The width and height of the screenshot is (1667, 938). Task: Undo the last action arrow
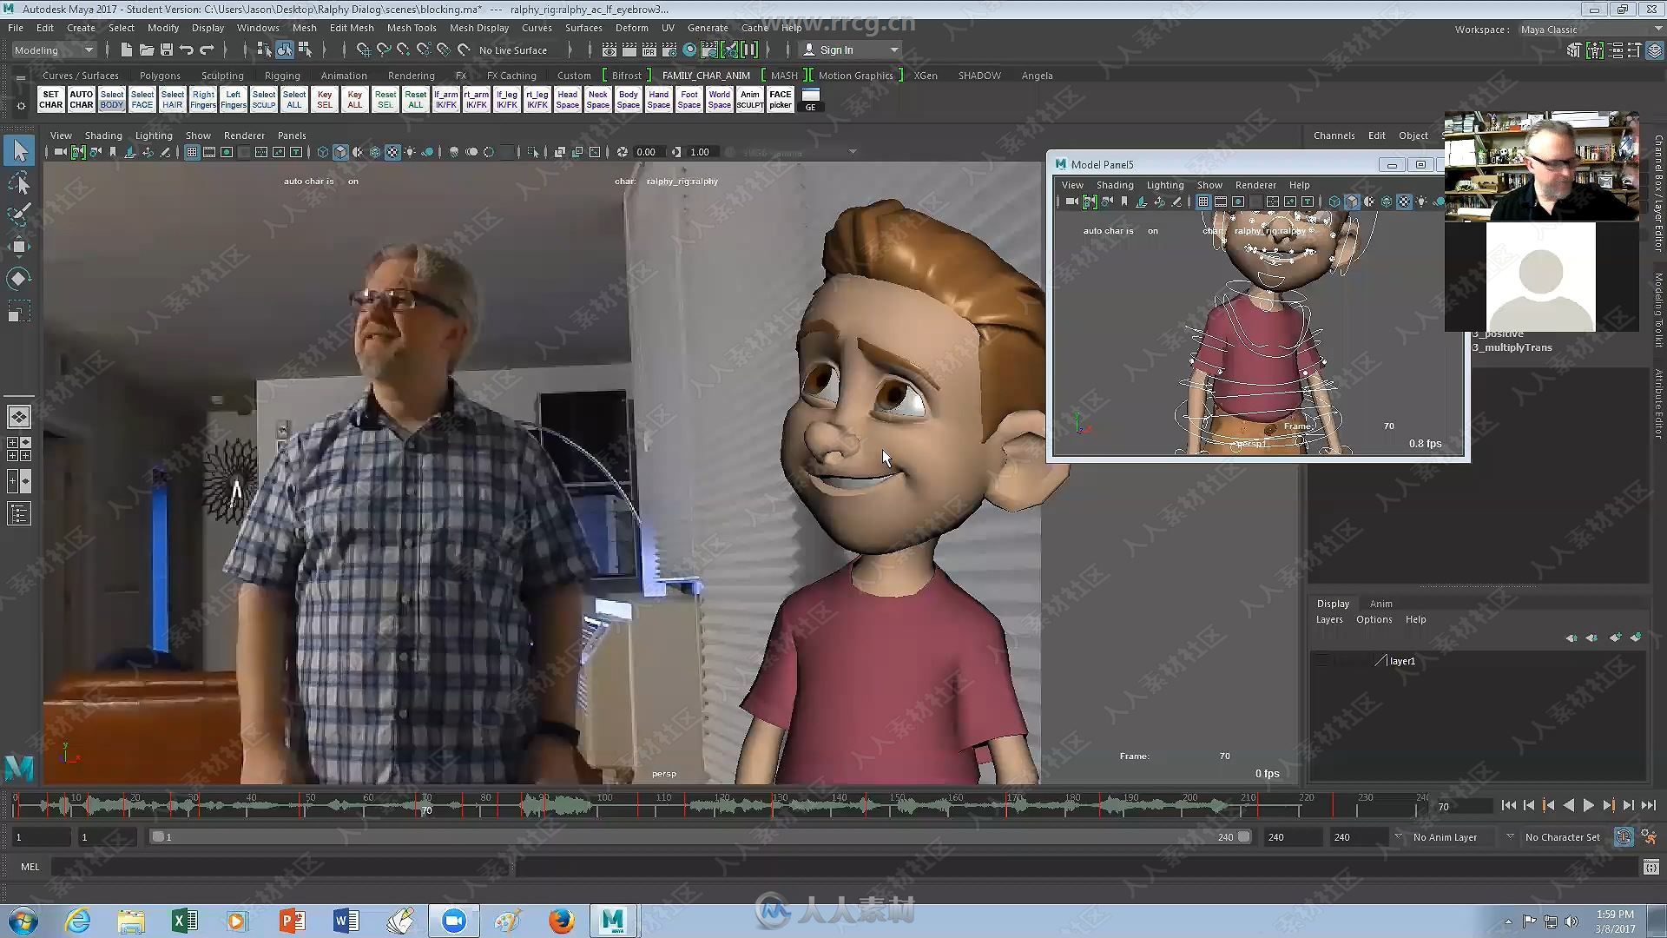tap(187, 50)
